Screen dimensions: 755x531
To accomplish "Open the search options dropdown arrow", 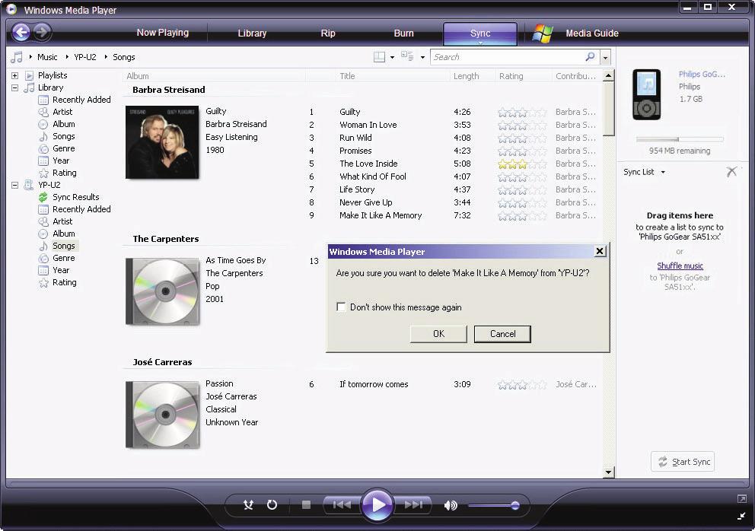I will pyautogui.click(x=605, y=57).
